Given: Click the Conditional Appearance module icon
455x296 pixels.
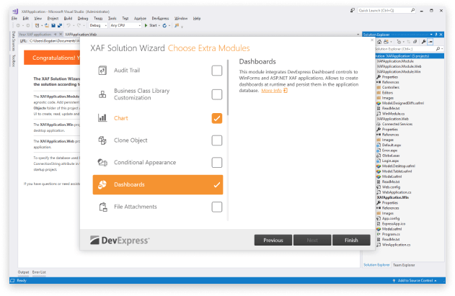Looking at the screenshot, I should [102, 162].
